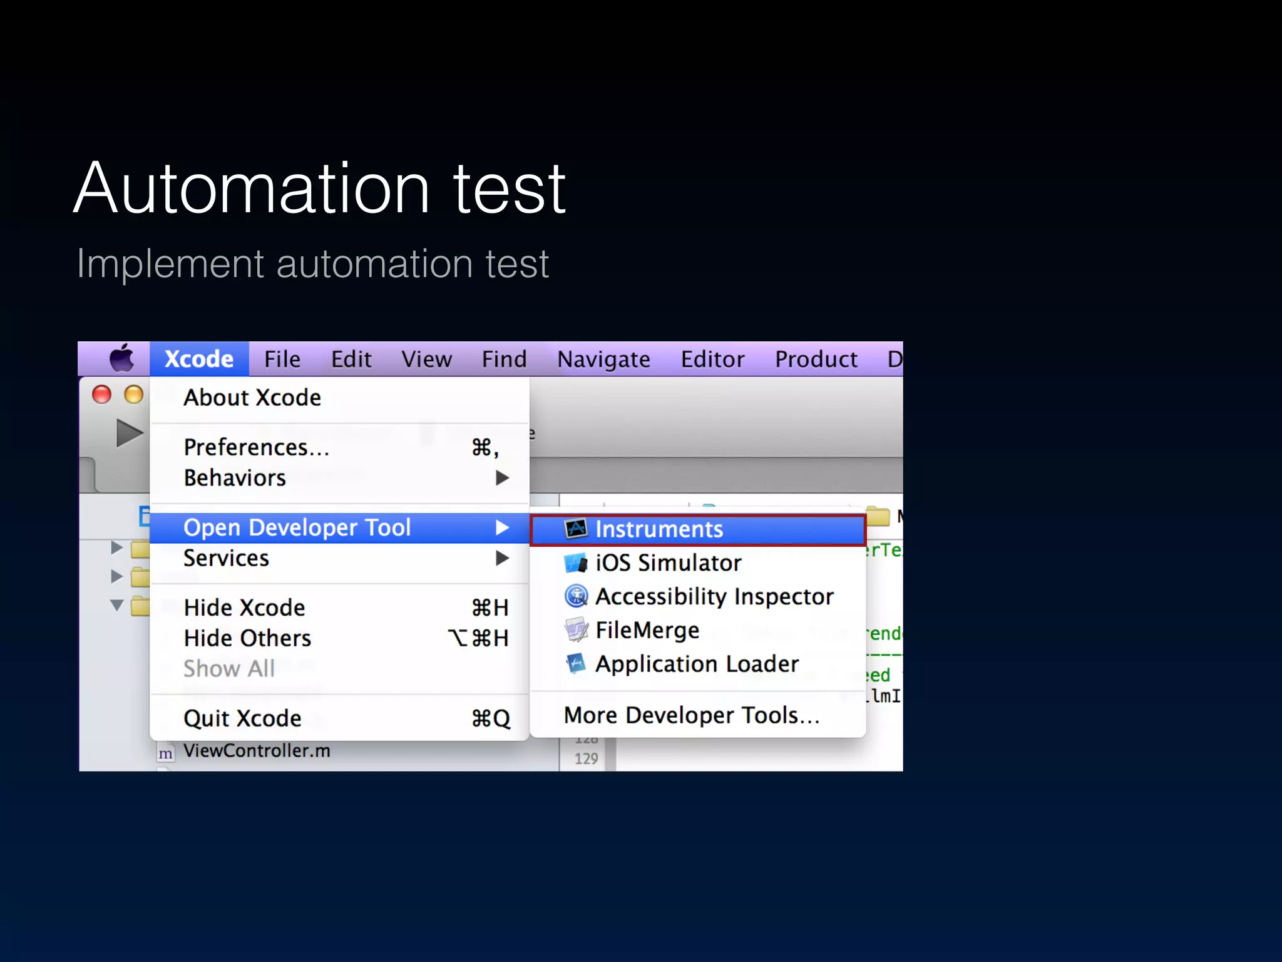The height and width of the screenshot is (962, 1282).
Task: Open the Navigate menu
Action: click(x=604, y=359)
